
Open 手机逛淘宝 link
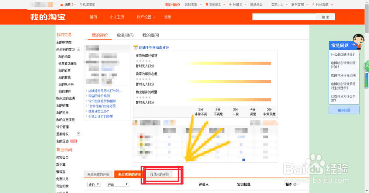pos(87,4)
